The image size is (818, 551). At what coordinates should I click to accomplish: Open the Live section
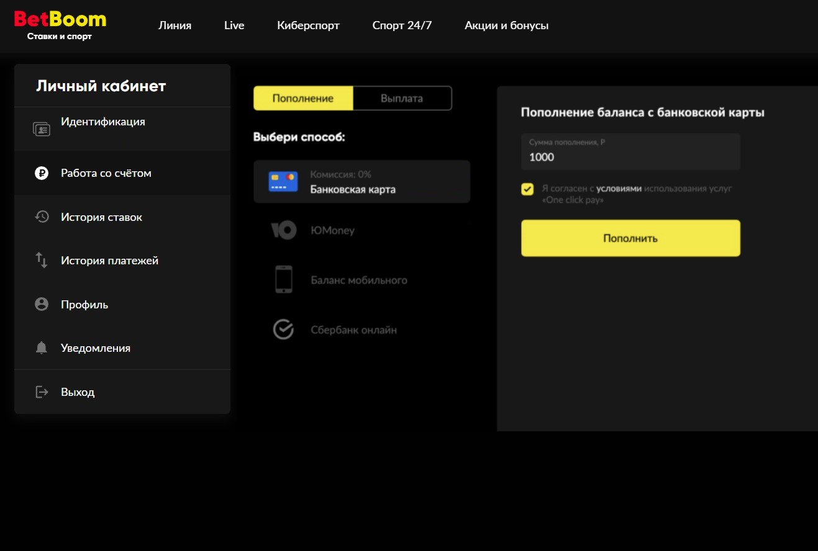tap(234, 25)
